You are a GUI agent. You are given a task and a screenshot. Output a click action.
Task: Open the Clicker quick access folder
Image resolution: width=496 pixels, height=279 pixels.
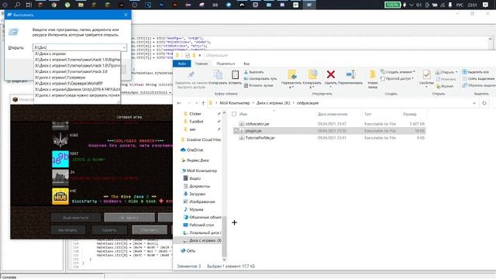[192, 114]
